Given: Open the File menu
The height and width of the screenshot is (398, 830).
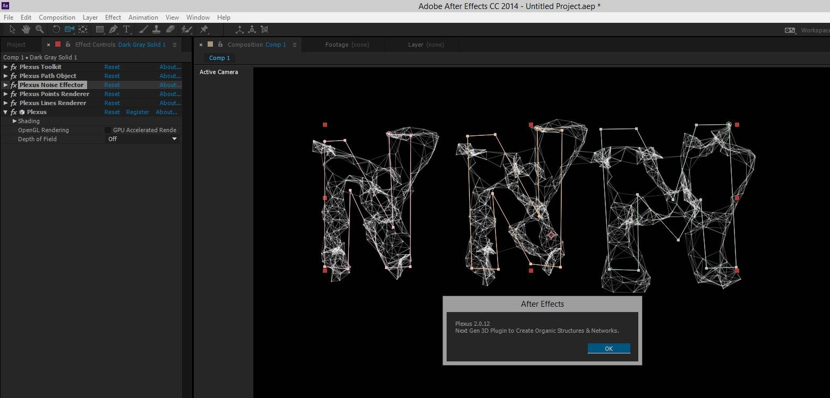Looking at the screenshot, I should coord(8,18).
